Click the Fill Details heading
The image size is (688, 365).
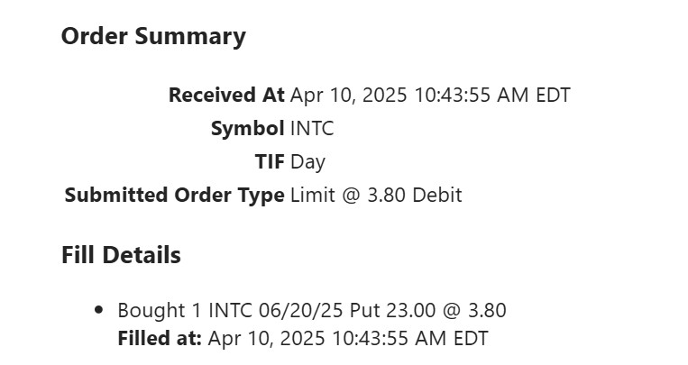[121, 255]
